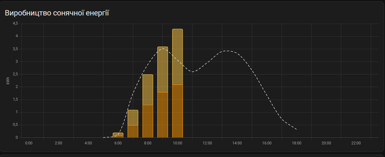Click the forecast curve start near 5:00

coord(104,137)
